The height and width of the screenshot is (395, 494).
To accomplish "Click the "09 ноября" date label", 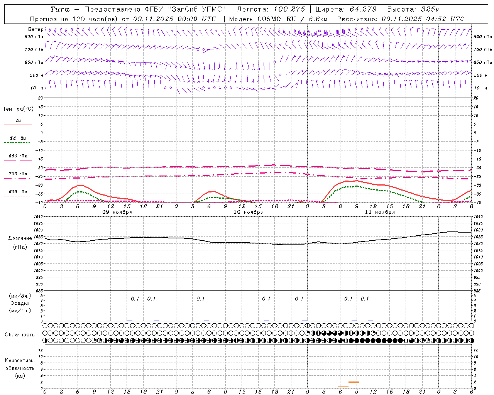I will (x=117, y=212).
